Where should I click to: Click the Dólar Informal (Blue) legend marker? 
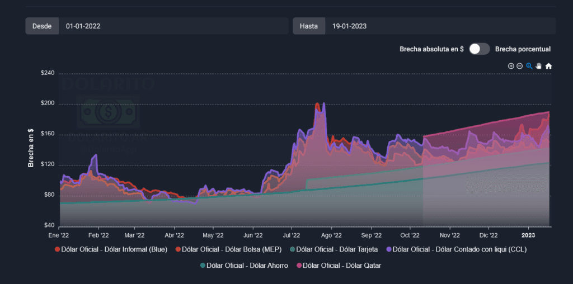(x=57, y=249)
